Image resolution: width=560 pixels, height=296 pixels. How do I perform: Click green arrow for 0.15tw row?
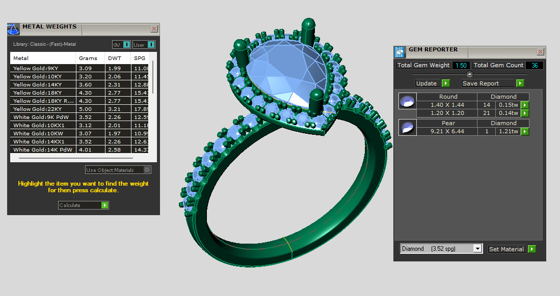[525, 105]
